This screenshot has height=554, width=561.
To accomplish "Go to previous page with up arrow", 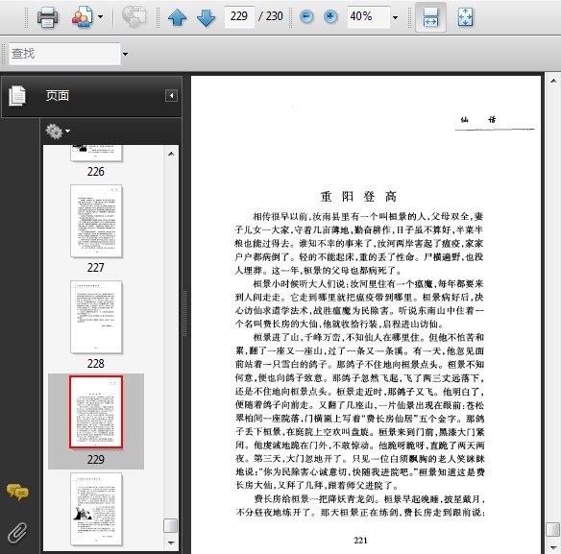I will (x=177, y=17).
